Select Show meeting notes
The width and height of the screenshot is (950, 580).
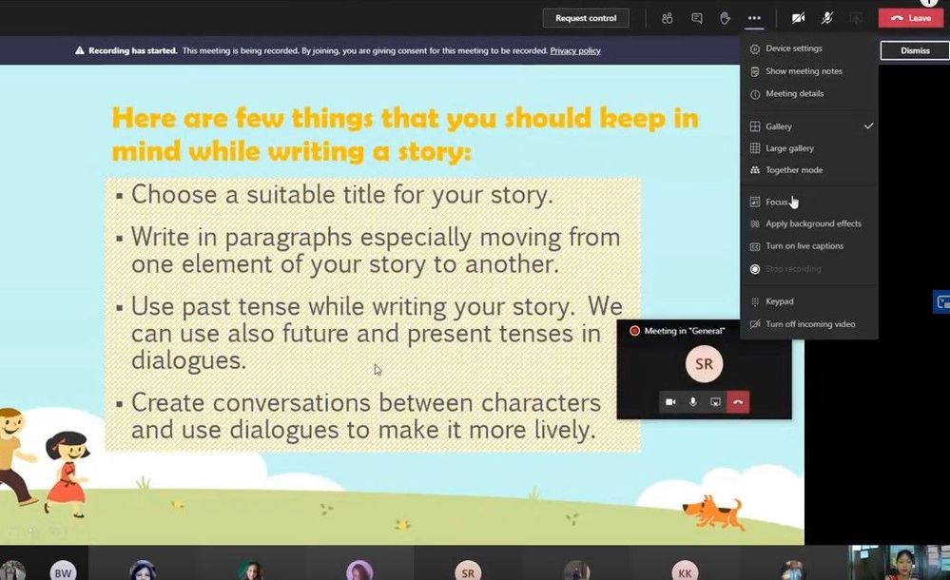coord(809,71)
